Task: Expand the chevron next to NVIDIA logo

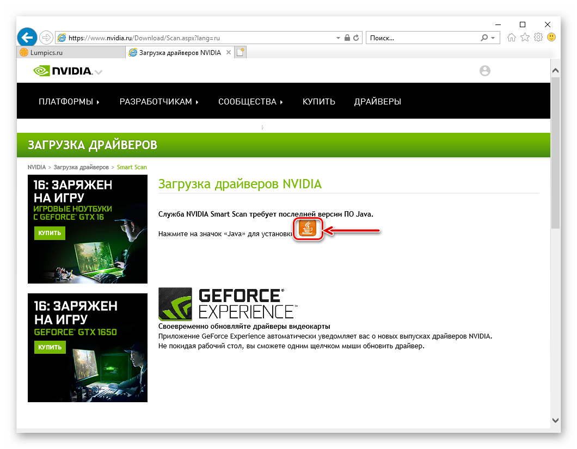Action: click(x=99, y=72)
